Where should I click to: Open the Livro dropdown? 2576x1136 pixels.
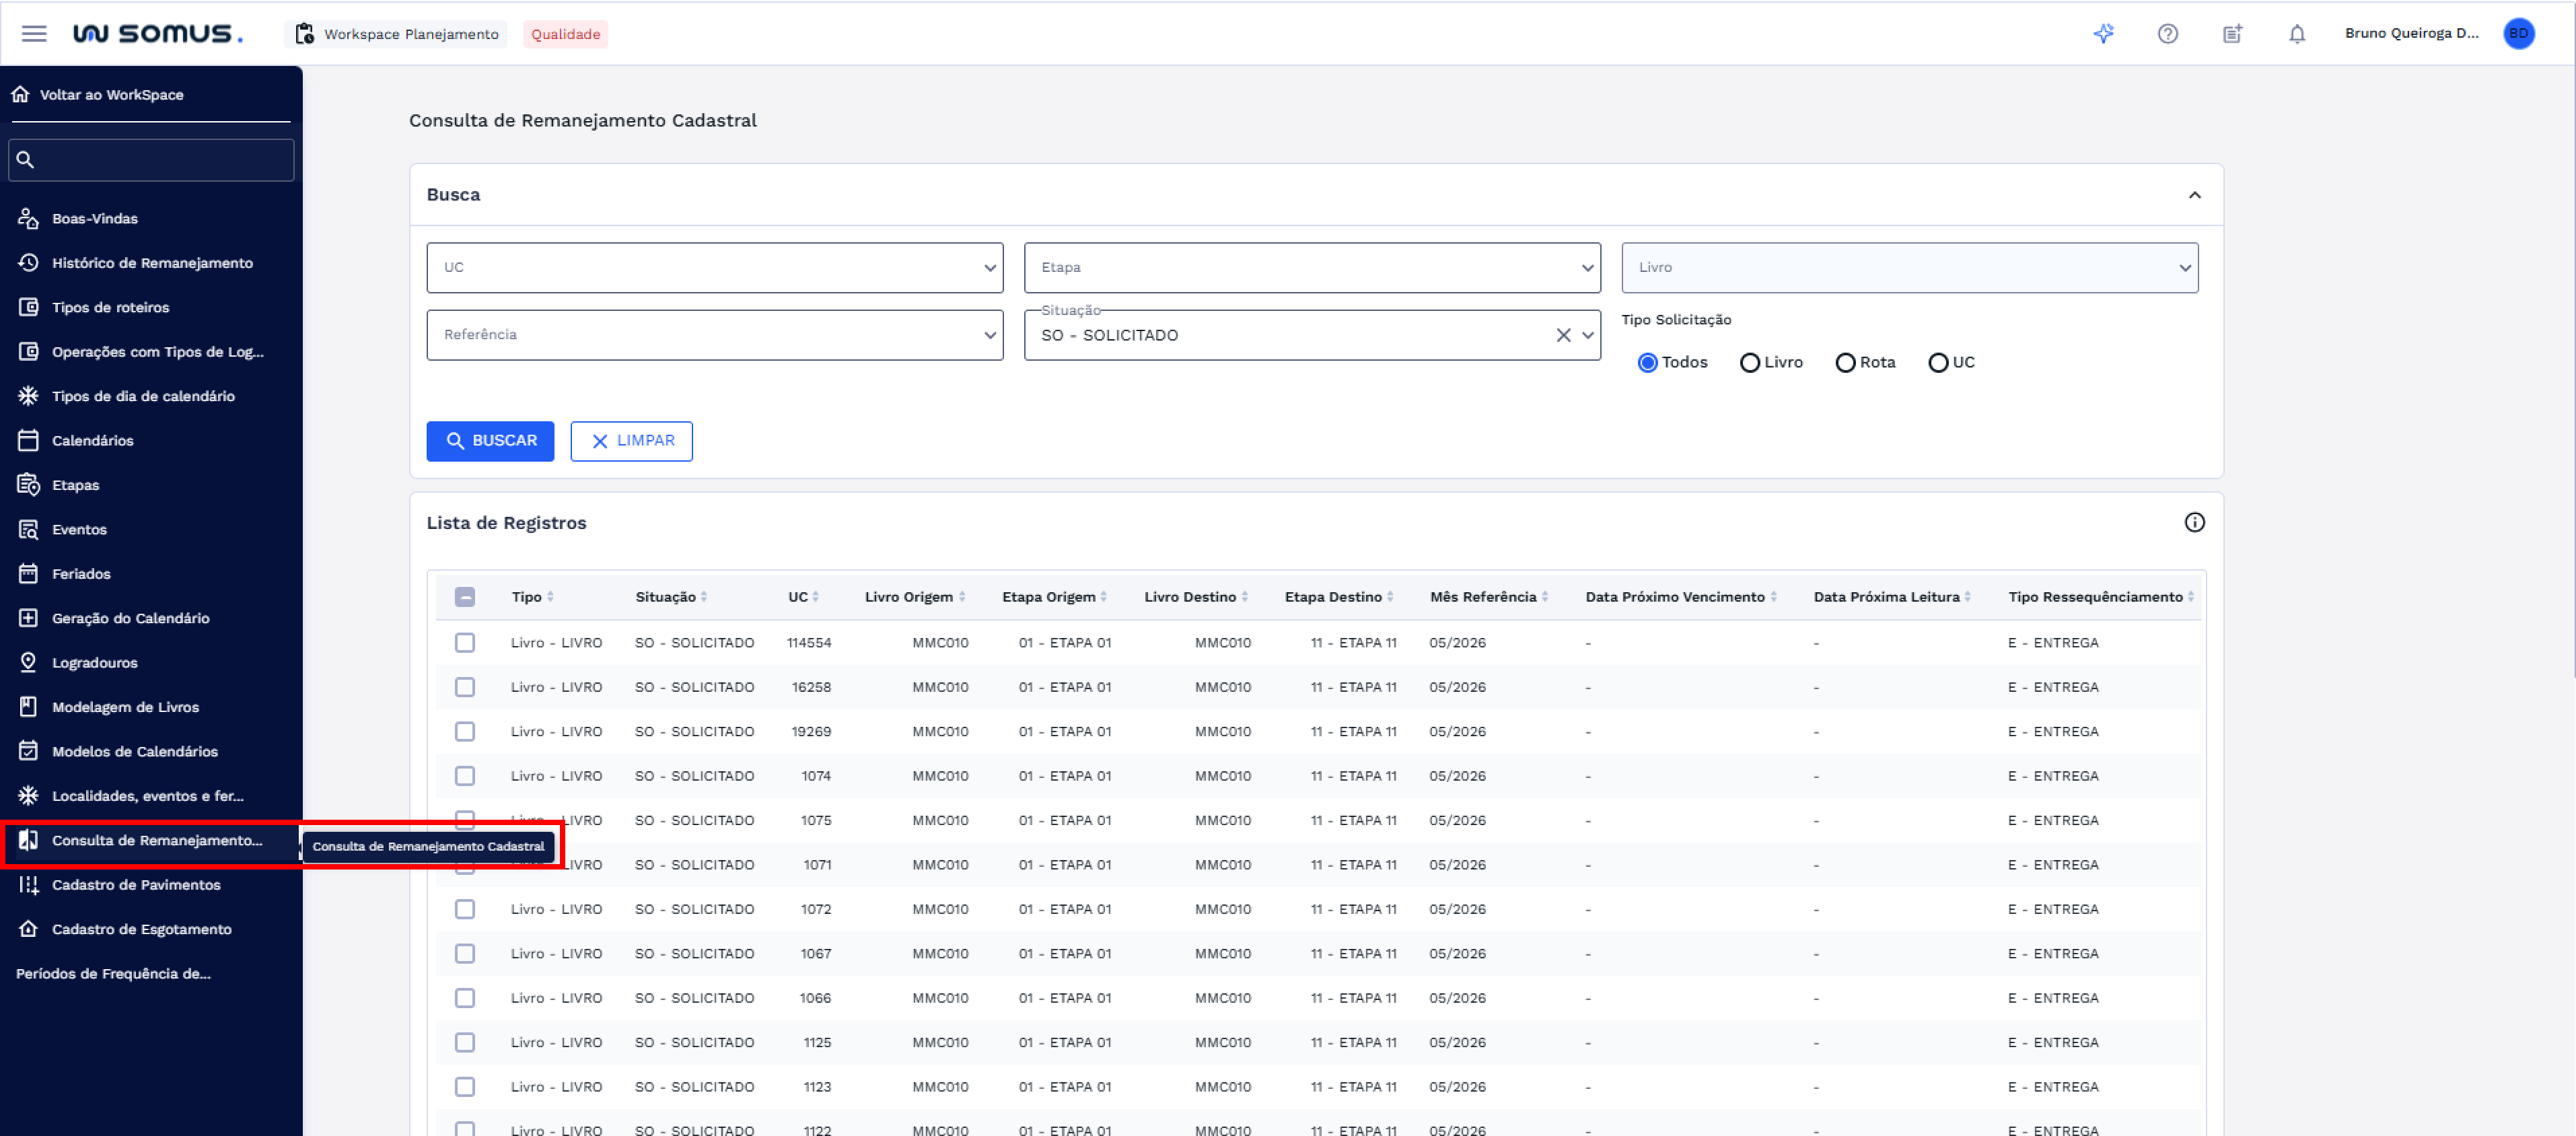[x=1909, y=267]
